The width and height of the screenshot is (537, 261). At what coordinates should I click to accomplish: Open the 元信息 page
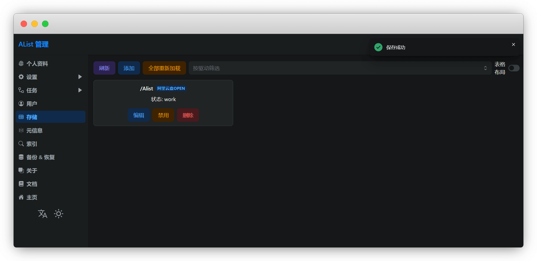(51, 130)
